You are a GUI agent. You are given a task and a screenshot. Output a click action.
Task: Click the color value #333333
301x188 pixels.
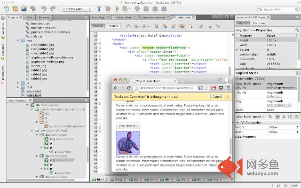(273, 64)
